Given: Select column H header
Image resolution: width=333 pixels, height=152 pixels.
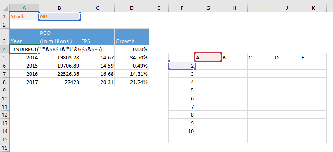Looking at the screenshot, I should (x=234, y=8).
